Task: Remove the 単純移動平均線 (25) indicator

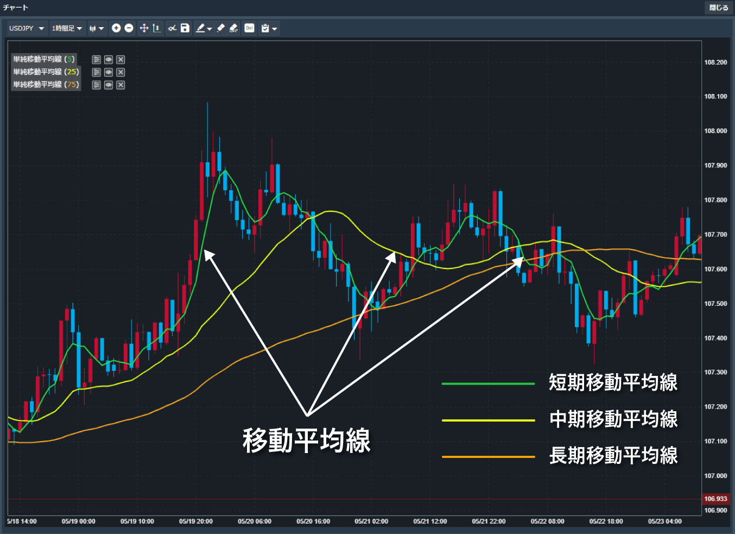Action: click(121, 72)
